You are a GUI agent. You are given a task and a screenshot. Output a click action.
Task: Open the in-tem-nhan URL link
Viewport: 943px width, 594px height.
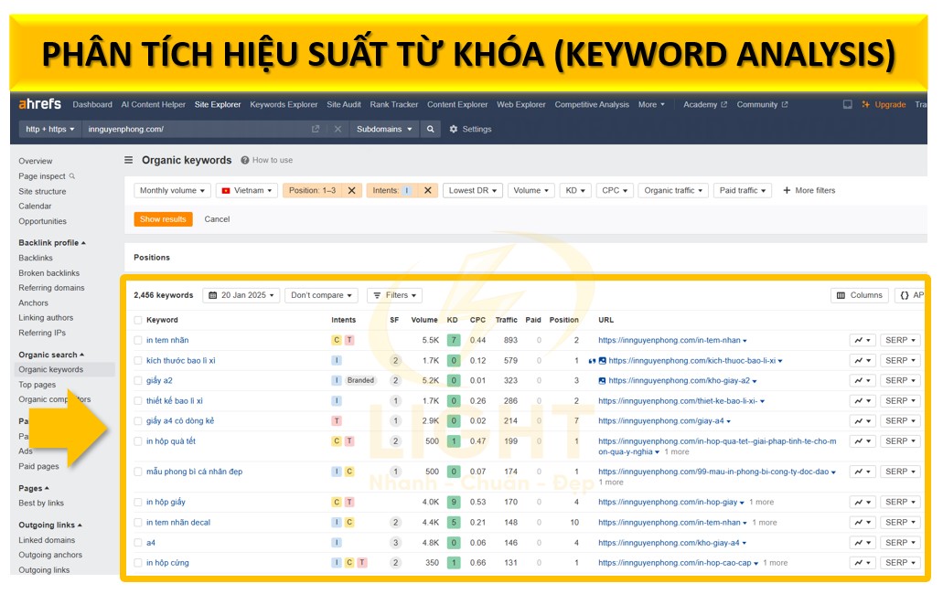pyautogui.click(x=670, y=340)
